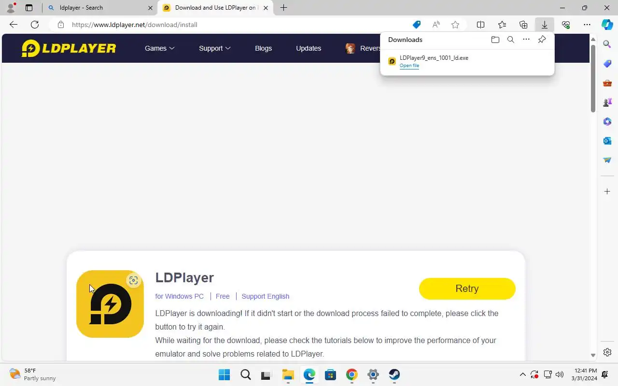Launch Steam from the taskbar
Screen dimensions: 618x386
coord(394,374)
